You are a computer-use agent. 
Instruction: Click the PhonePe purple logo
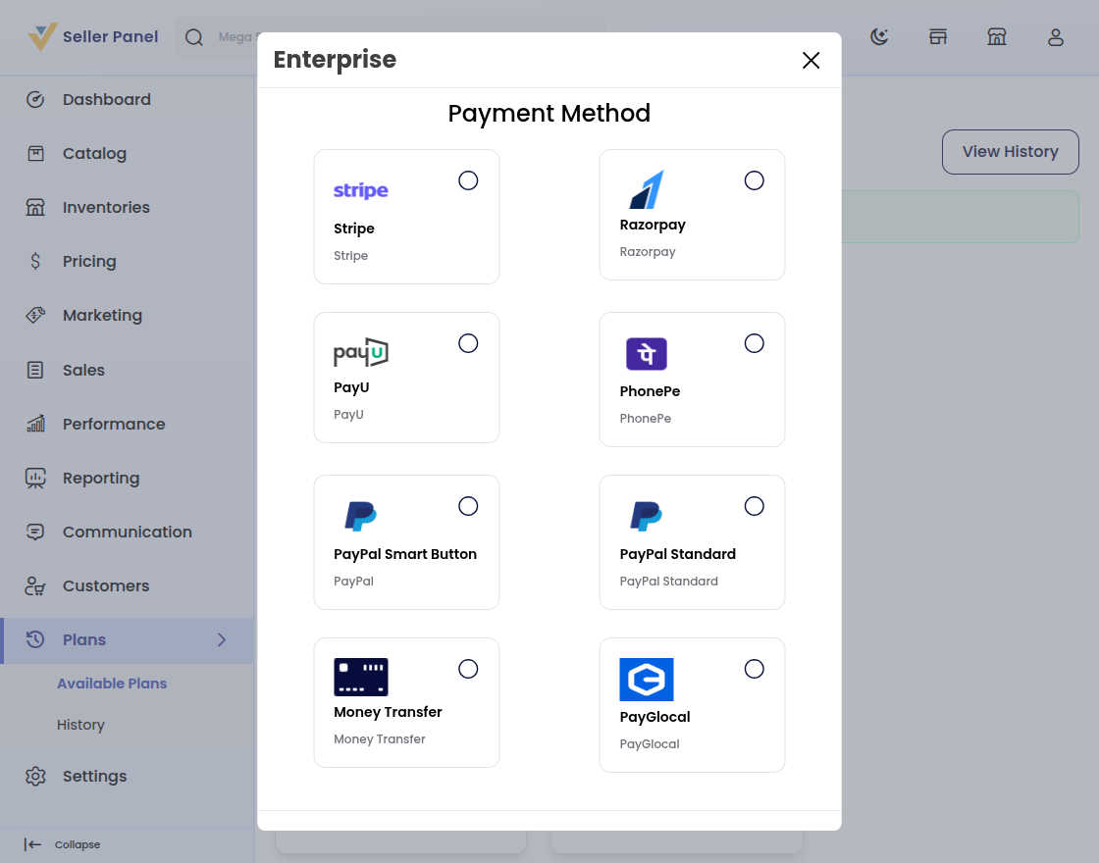[x=647, y=354]
